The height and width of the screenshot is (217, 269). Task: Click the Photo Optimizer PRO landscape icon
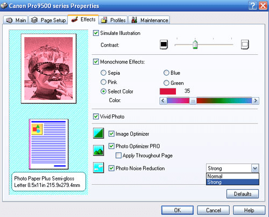[98, 150]
